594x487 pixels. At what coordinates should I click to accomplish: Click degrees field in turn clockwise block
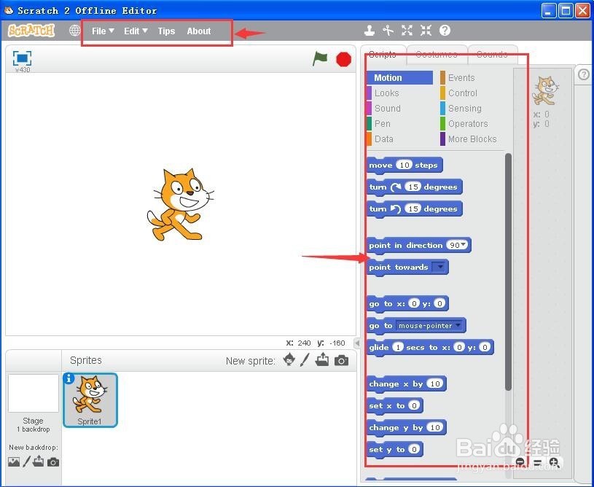[413, 187]
